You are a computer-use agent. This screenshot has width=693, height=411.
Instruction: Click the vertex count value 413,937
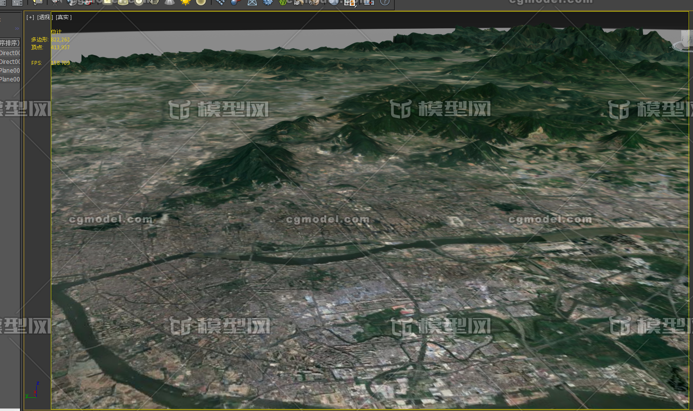tap(61, 47)
